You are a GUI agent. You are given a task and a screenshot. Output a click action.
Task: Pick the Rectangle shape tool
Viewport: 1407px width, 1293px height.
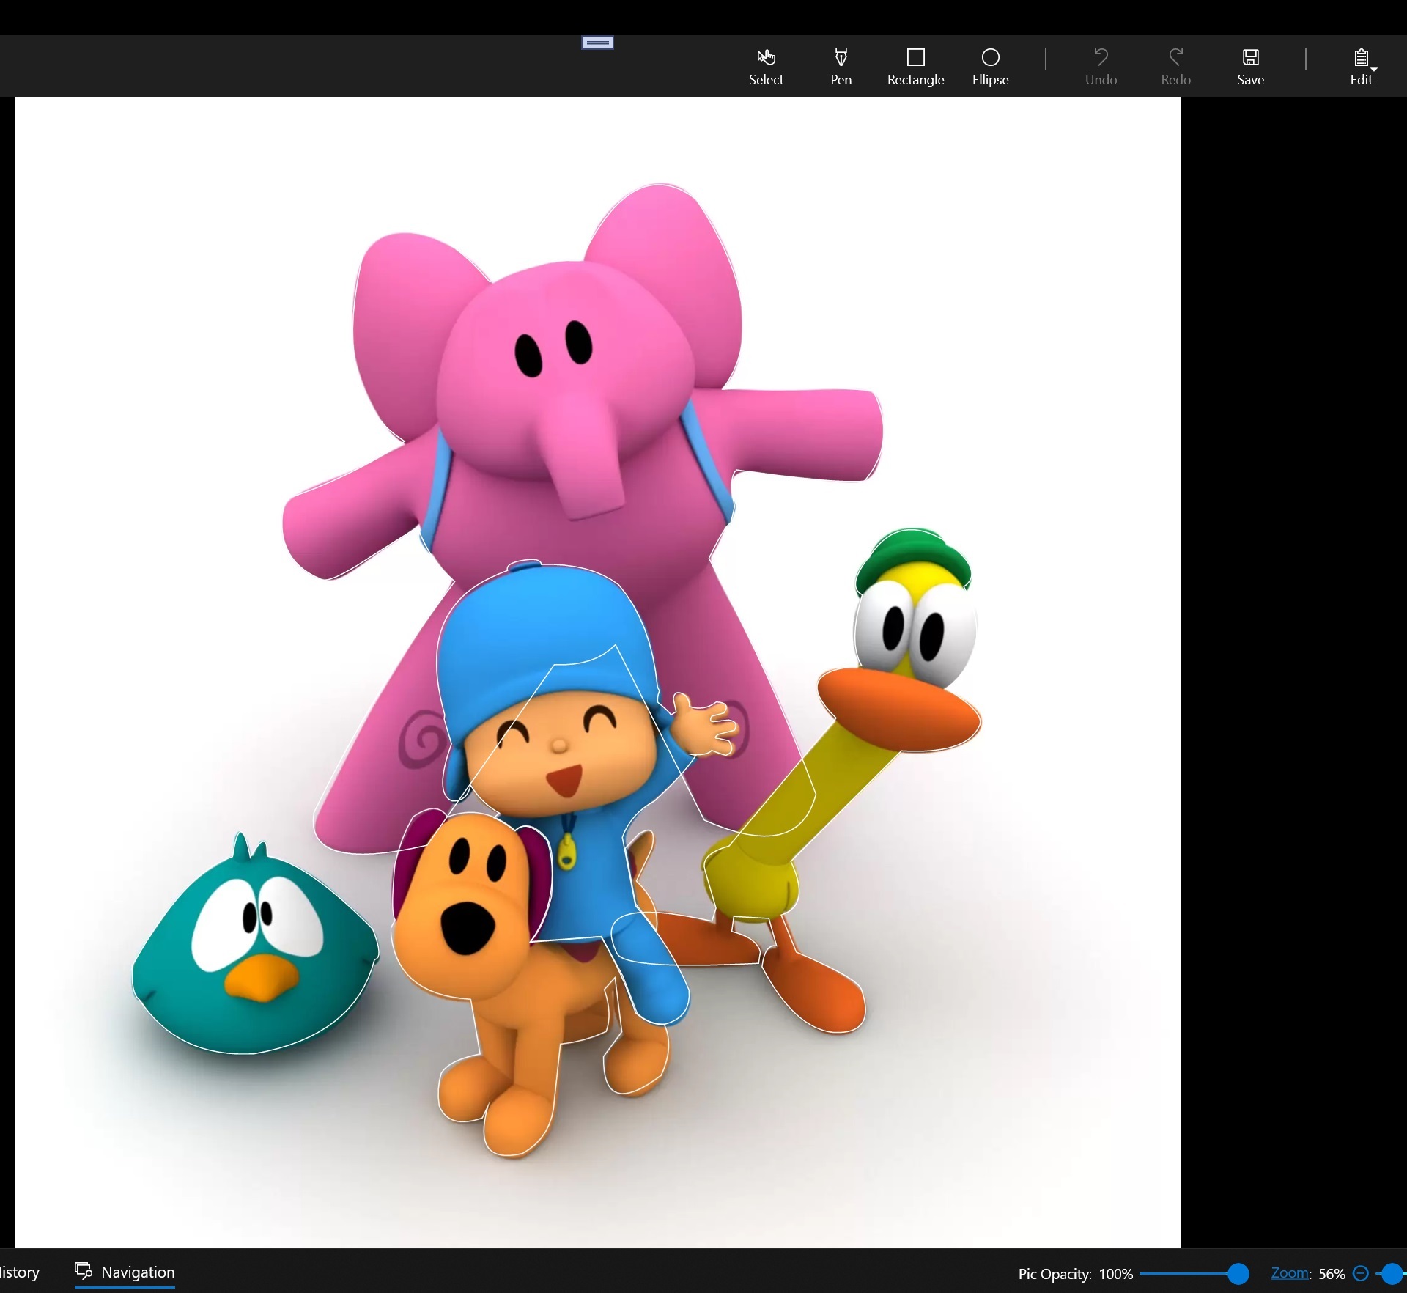915,67
